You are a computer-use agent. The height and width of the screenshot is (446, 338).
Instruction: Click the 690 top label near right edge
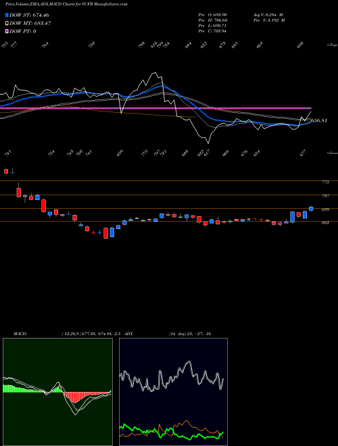tap(300, 45)
